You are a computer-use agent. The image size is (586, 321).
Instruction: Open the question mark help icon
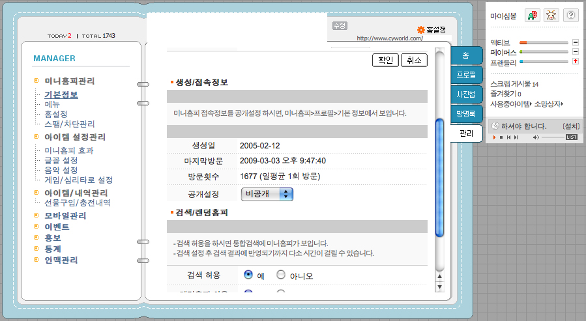570,16
